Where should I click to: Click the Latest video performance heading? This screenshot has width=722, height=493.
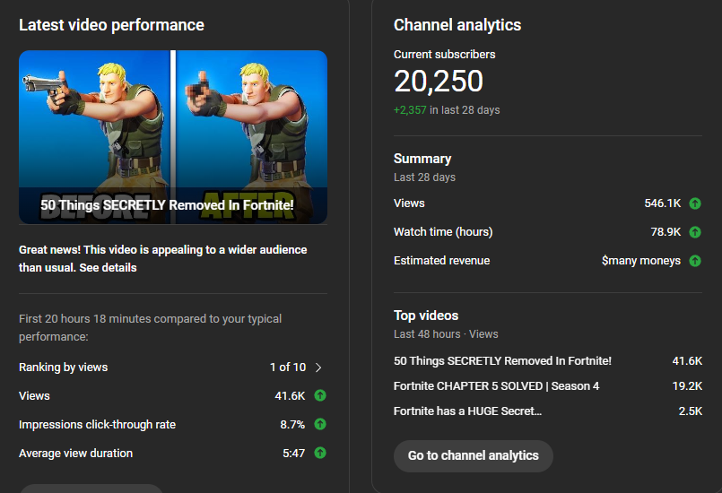[x=111, y=25]
